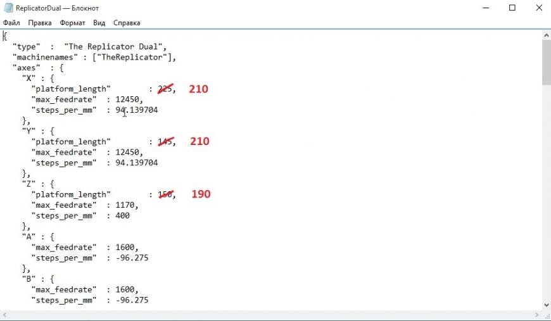The width and height of the screenshot is (551, 321).
Task: Close the ReplicatorDual Notepad window
Action: point(539,8)
